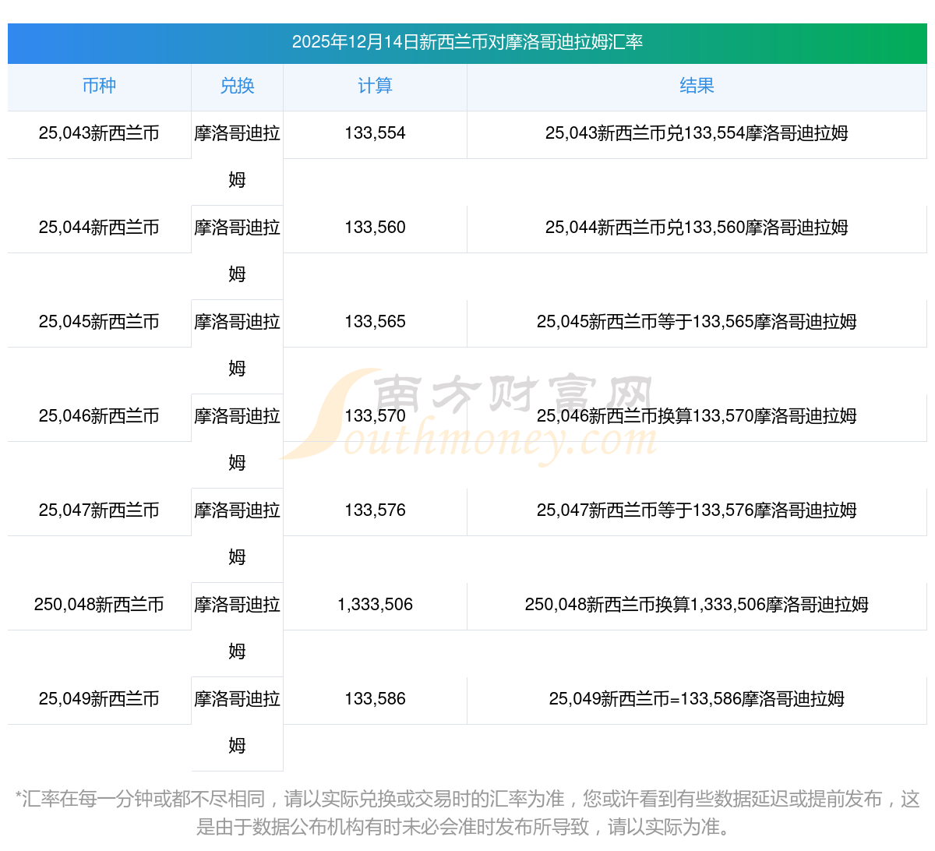Select the result text 25,049新西兰币=133,586摩洛哥迪拉姆
Viewport: 935px width, 851px height.
697,699
